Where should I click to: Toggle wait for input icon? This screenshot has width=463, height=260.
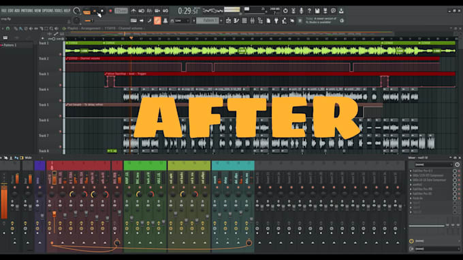click(142, 11)
